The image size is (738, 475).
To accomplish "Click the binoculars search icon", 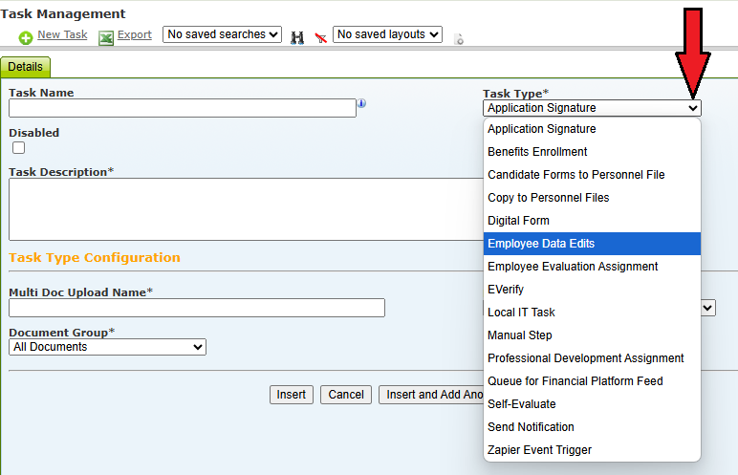I will pos(297,37).
